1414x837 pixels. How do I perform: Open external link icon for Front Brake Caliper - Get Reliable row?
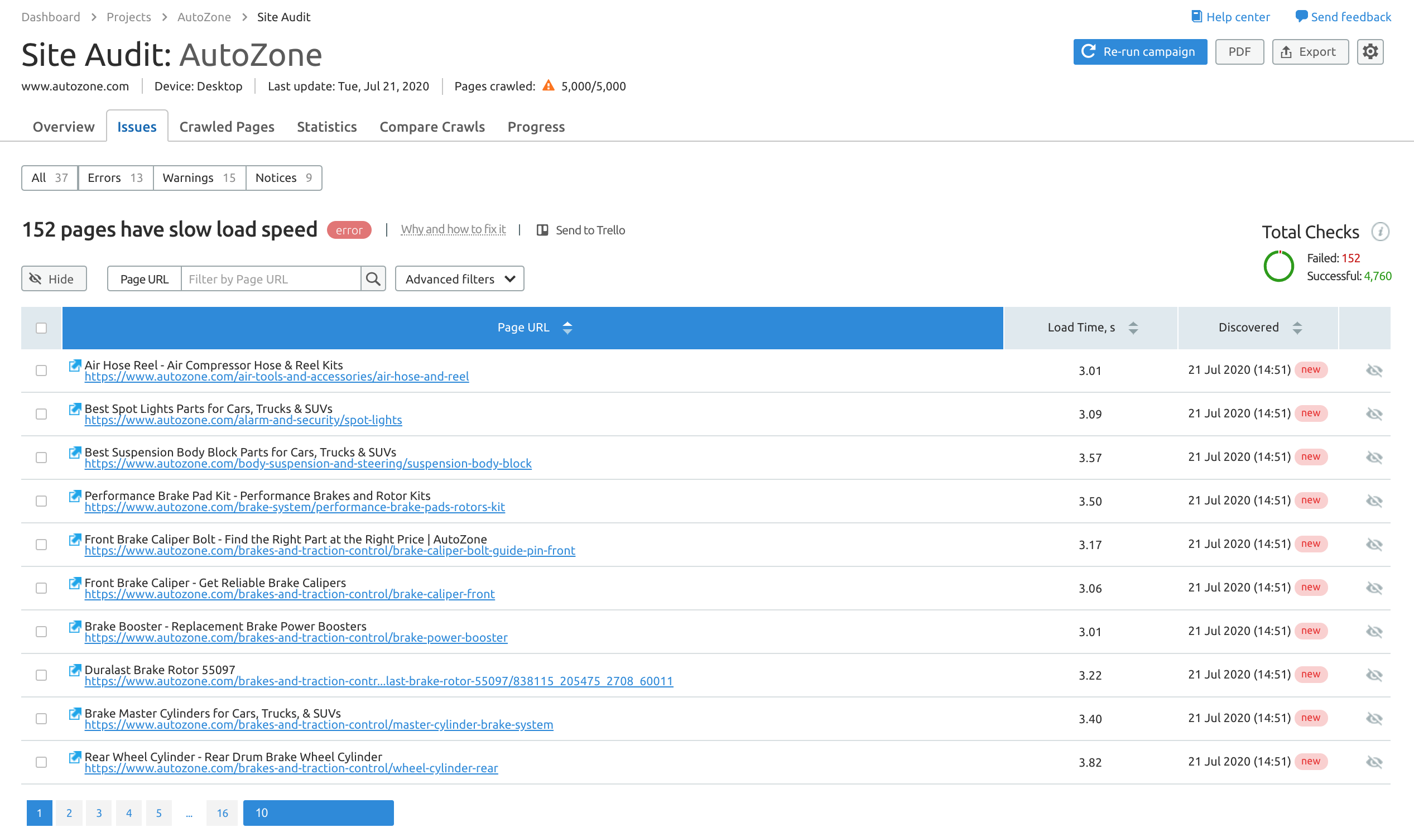tap(74, 583)
